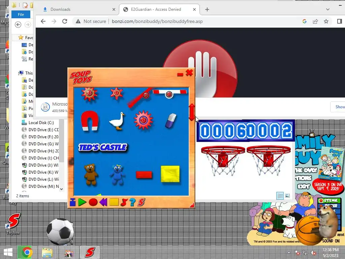Screen dimensions: 345x259
Task: Share this page from the address bar
Action: (315, 21)
